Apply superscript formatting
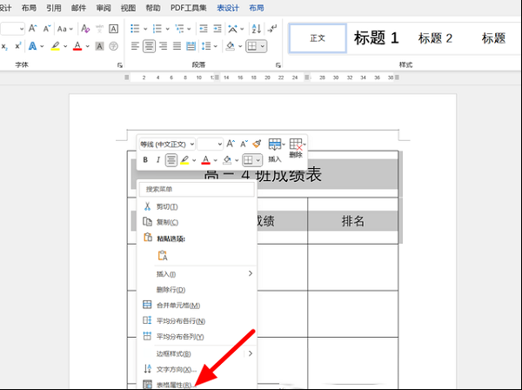The width and height of the screenshot is (522, 390). tap(18, 46)
